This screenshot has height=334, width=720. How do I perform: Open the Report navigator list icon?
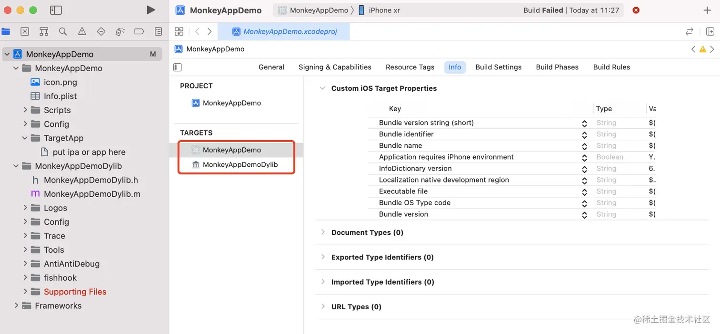click(158, 31)
